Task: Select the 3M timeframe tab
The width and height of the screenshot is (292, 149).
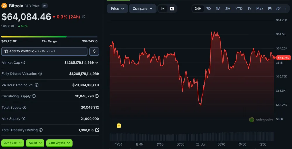Action: pos(228,8)
